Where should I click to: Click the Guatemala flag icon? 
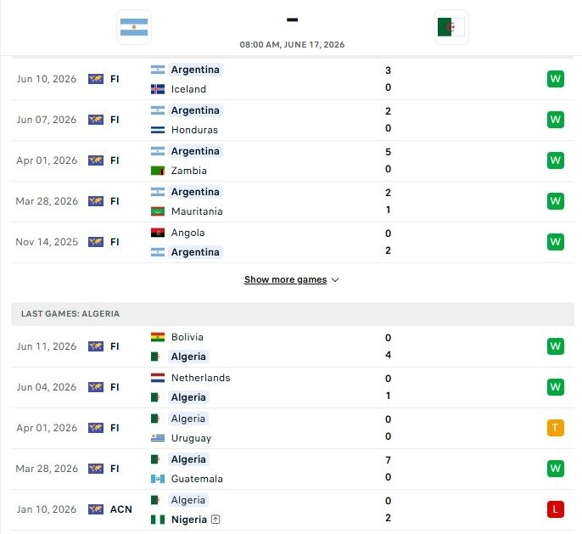coord(158,479)
